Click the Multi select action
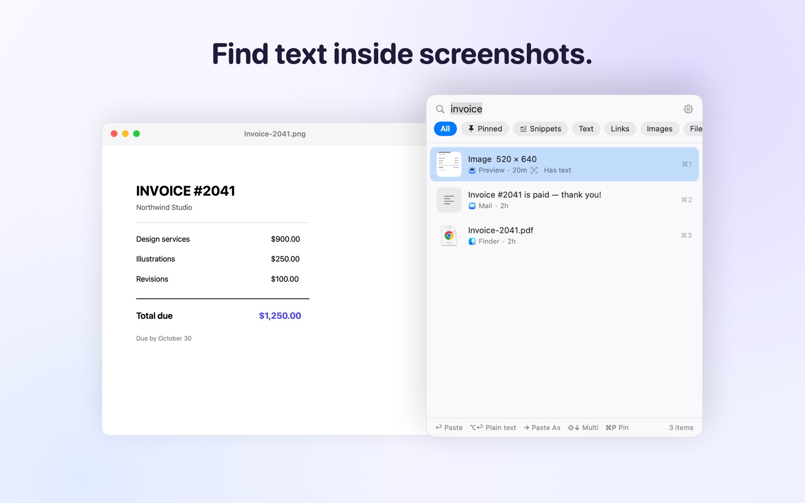Image resolution: width=805 pixels, height=503 pixels. point(583,428)
